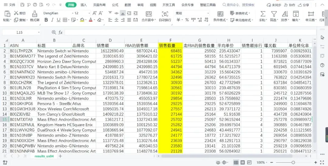Select the results_us04 sheet tab

(x=44, y=156)
